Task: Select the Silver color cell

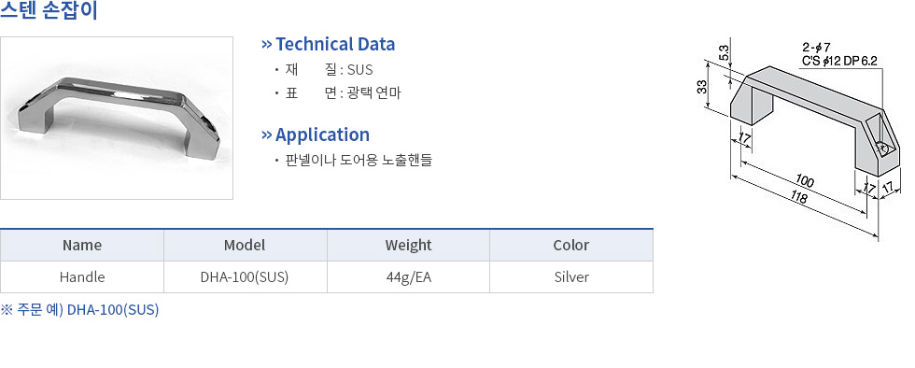Action: point(571,276)
